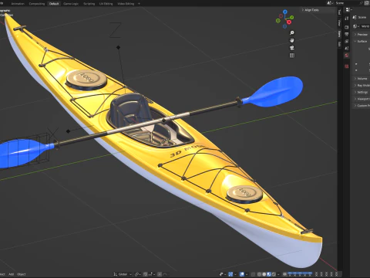Click the zoom magnifier viewport icon
370x278 pixels.
[292, 32]
